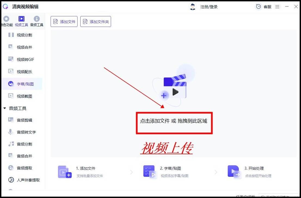Select 视频合并 video merge in the sidebar
Viewport: 301px width, 198px height.
tap(24, 47)
